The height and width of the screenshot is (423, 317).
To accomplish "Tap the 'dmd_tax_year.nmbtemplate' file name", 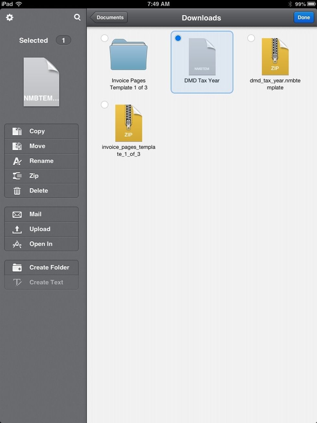I will click(x=275, y=84).
